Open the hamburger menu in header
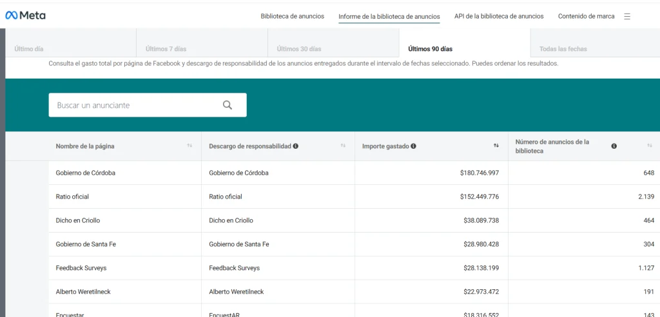 pos(627,16)
